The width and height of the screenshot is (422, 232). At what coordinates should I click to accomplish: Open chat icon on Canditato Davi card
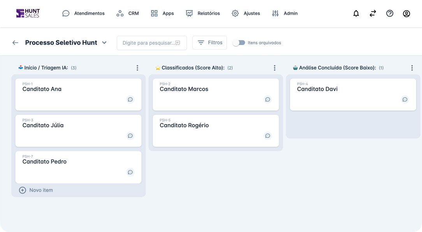pos(405,100)
